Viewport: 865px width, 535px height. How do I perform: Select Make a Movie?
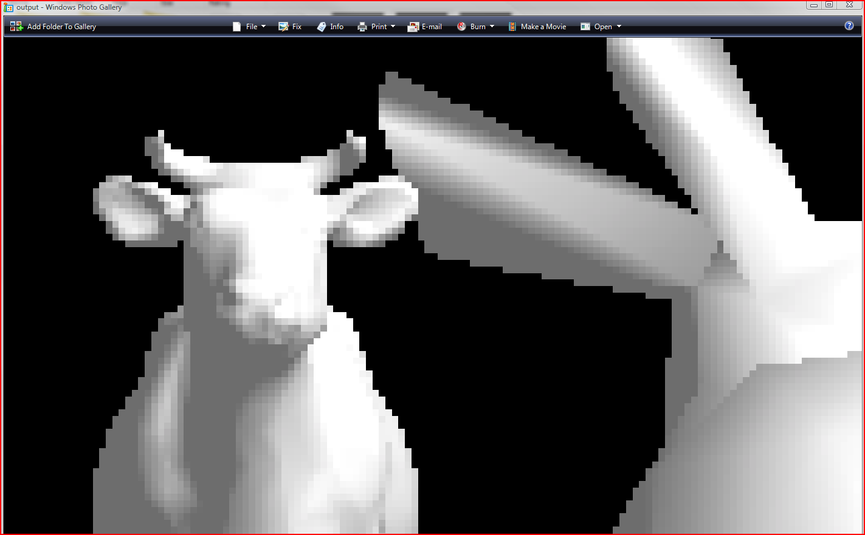tap(543, 27)
